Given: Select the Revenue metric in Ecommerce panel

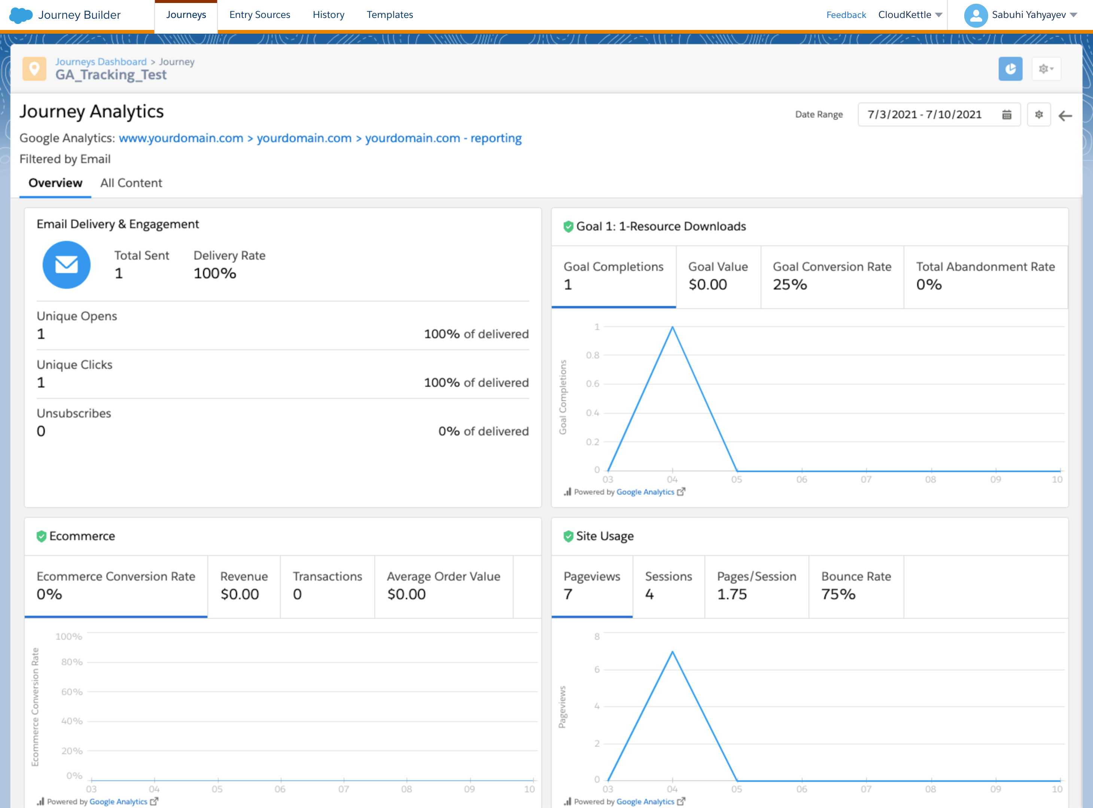Looking at the screenshot, I should pos(244,586).
